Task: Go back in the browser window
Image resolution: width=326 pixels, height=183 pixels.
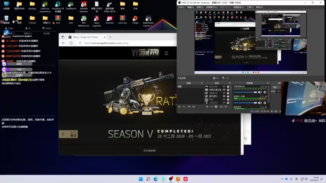Action: (x=64, y=43)
